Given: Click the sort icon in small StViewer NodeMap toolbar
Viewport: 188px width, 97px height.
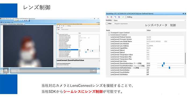Looking at the screenshot, I should coord(58,26).
